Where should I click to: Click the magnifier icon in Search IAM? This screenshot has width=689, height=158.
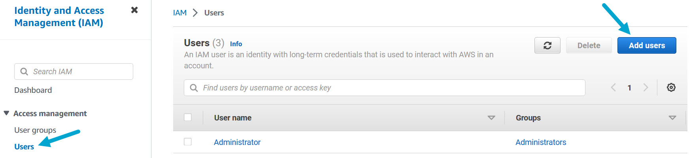[x=24, y=71]
